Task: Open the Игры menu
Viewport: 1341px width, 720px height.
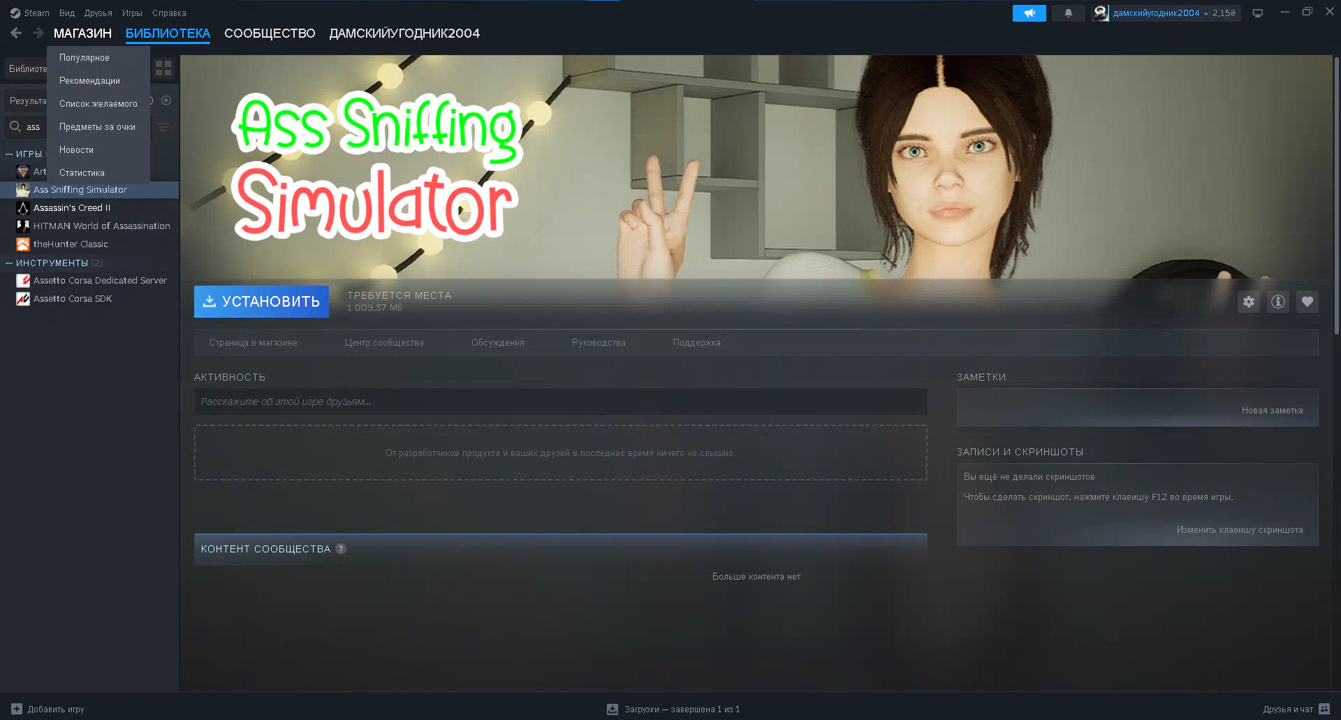Action: click(x=132, y=13)
